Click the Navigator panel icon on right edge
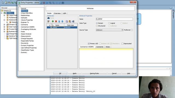 click(173, 11)
